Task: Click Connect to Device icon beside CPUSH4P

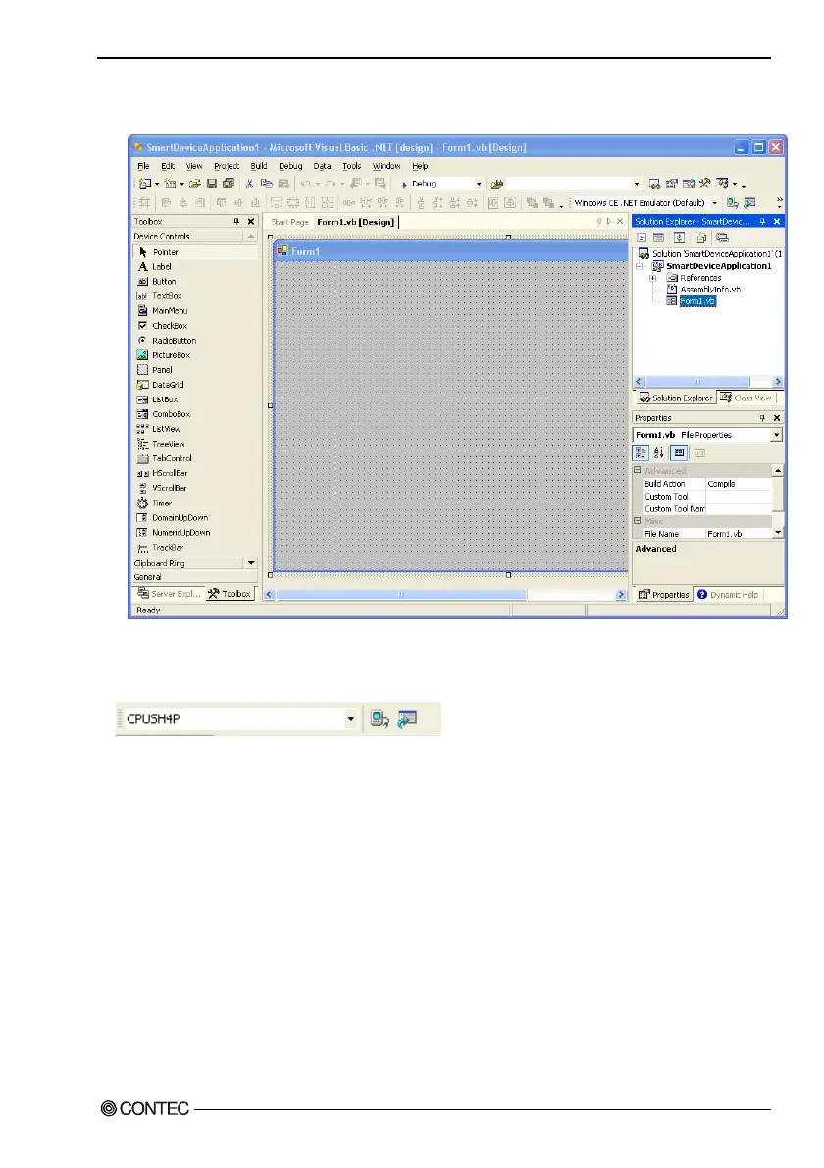Action: click(x=380, y=718)
